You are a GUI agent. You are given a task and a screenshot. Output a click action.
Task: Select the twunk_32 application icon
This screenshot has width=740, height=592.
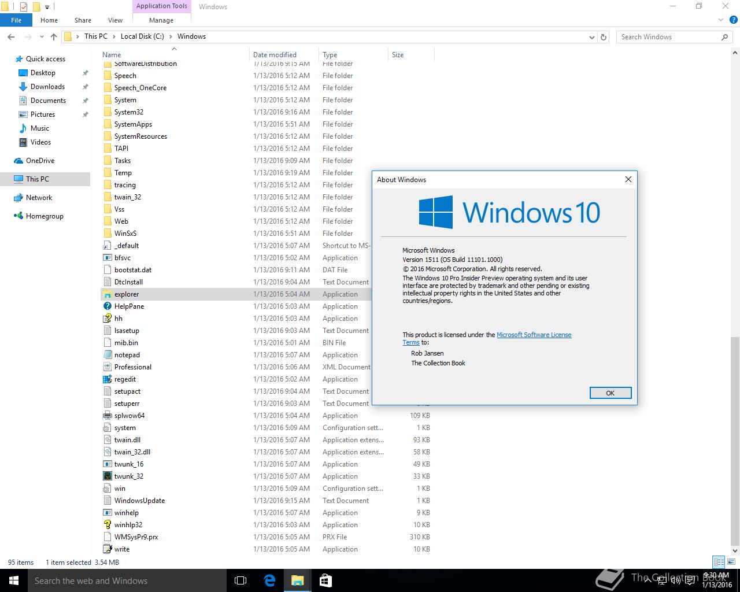click(x=107, y=476)
